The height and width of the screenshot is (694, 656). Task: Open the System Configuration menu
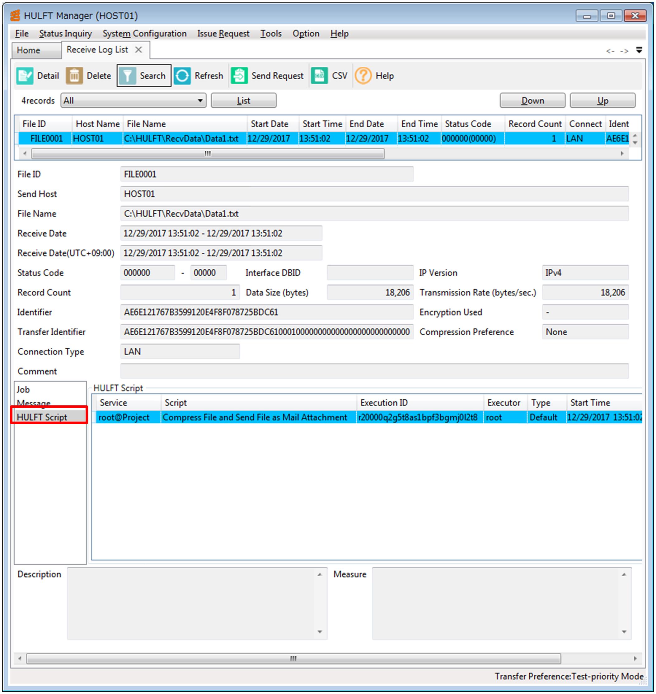144,34
